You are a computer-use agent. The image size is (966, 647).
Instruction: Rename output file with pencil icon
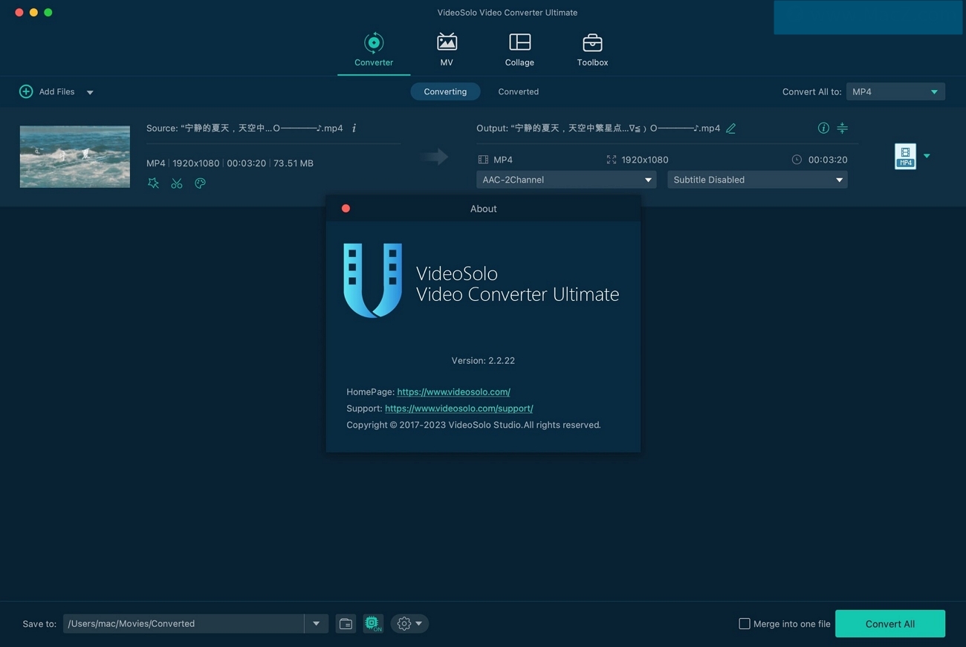pos(731,128)
